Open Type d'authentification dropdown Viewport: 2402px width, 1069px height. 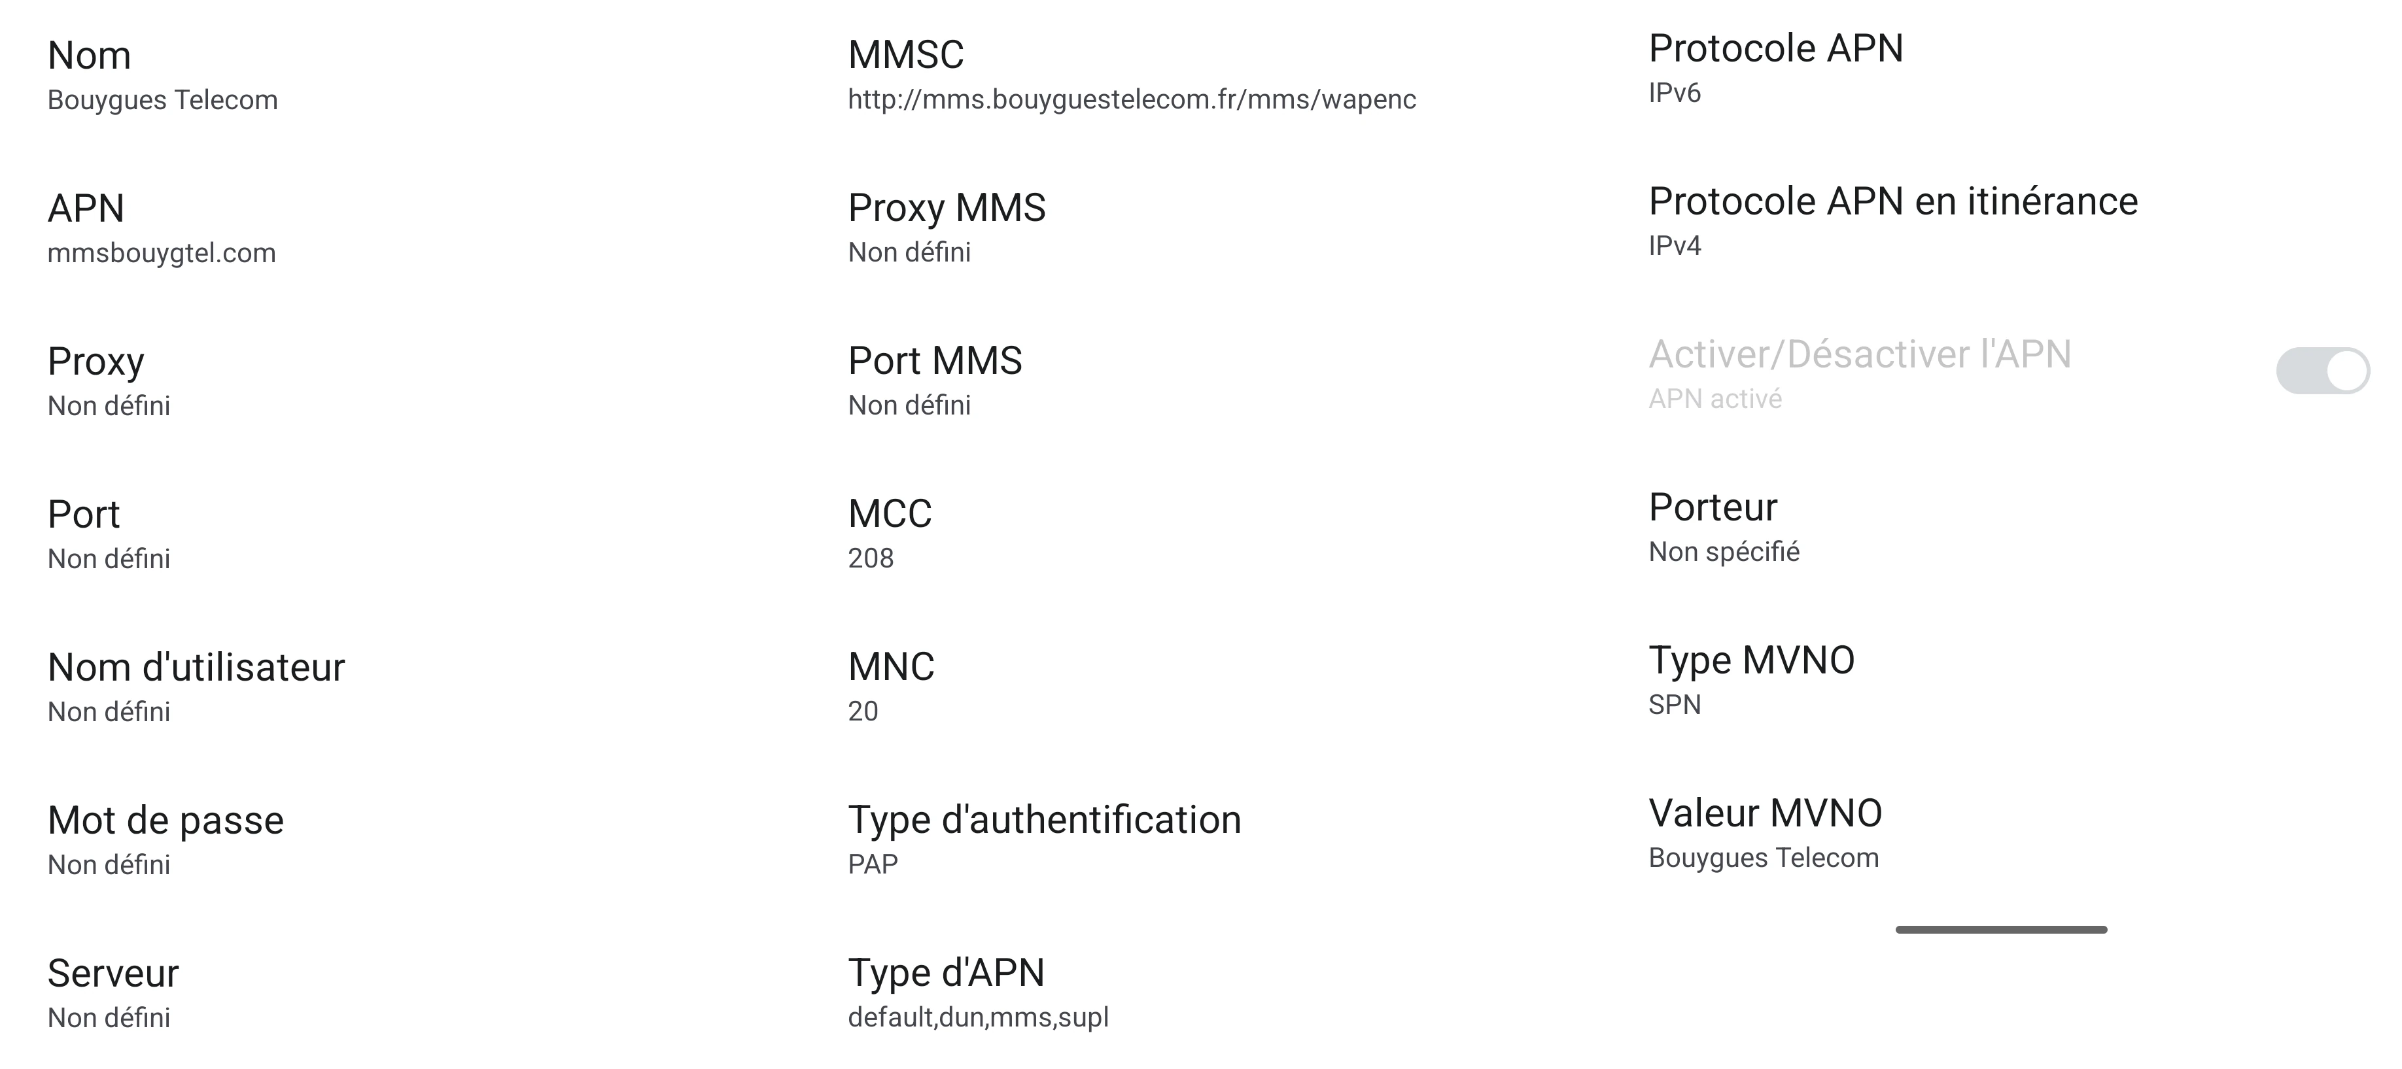tap(1045, 840)
